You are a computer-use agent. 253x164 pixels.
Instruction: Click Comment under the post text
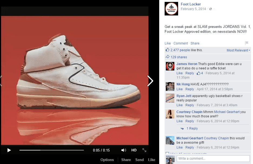pos(181,43)
